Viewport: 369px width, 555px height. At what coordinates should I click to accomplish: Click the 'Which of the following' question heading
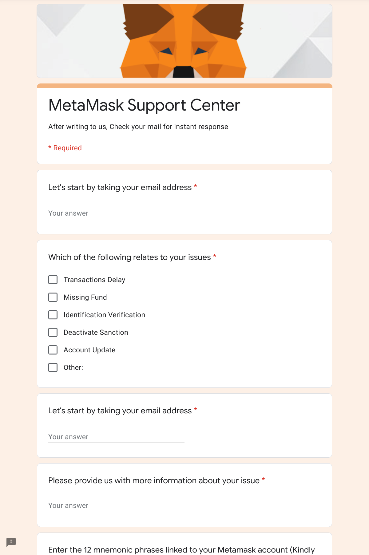point(129,257)
